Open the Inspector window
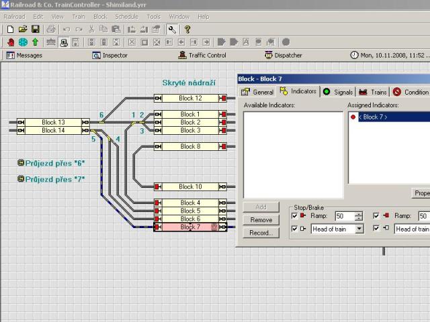Screen dimensions: 430x322 110,55
